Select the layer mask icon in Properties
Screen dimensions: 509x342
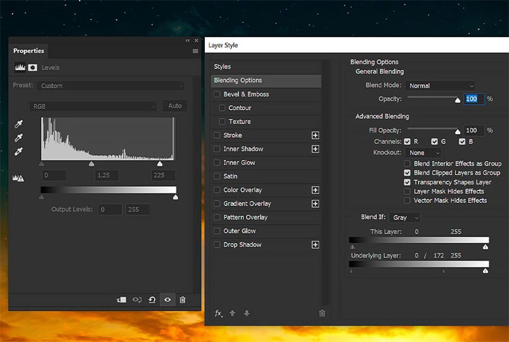33,67
